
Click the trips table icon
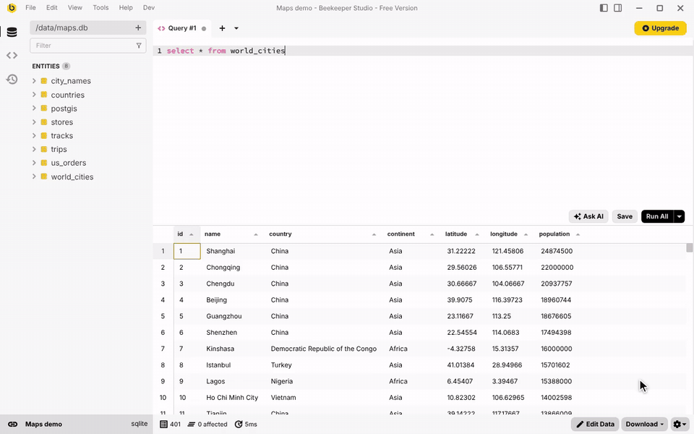coord(44,149)
